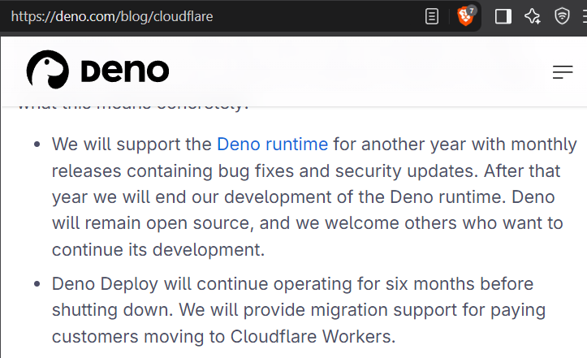Click the path /blog/cloudflare in the address bar
Screen dimensions: 587x358
click(166, 16)
